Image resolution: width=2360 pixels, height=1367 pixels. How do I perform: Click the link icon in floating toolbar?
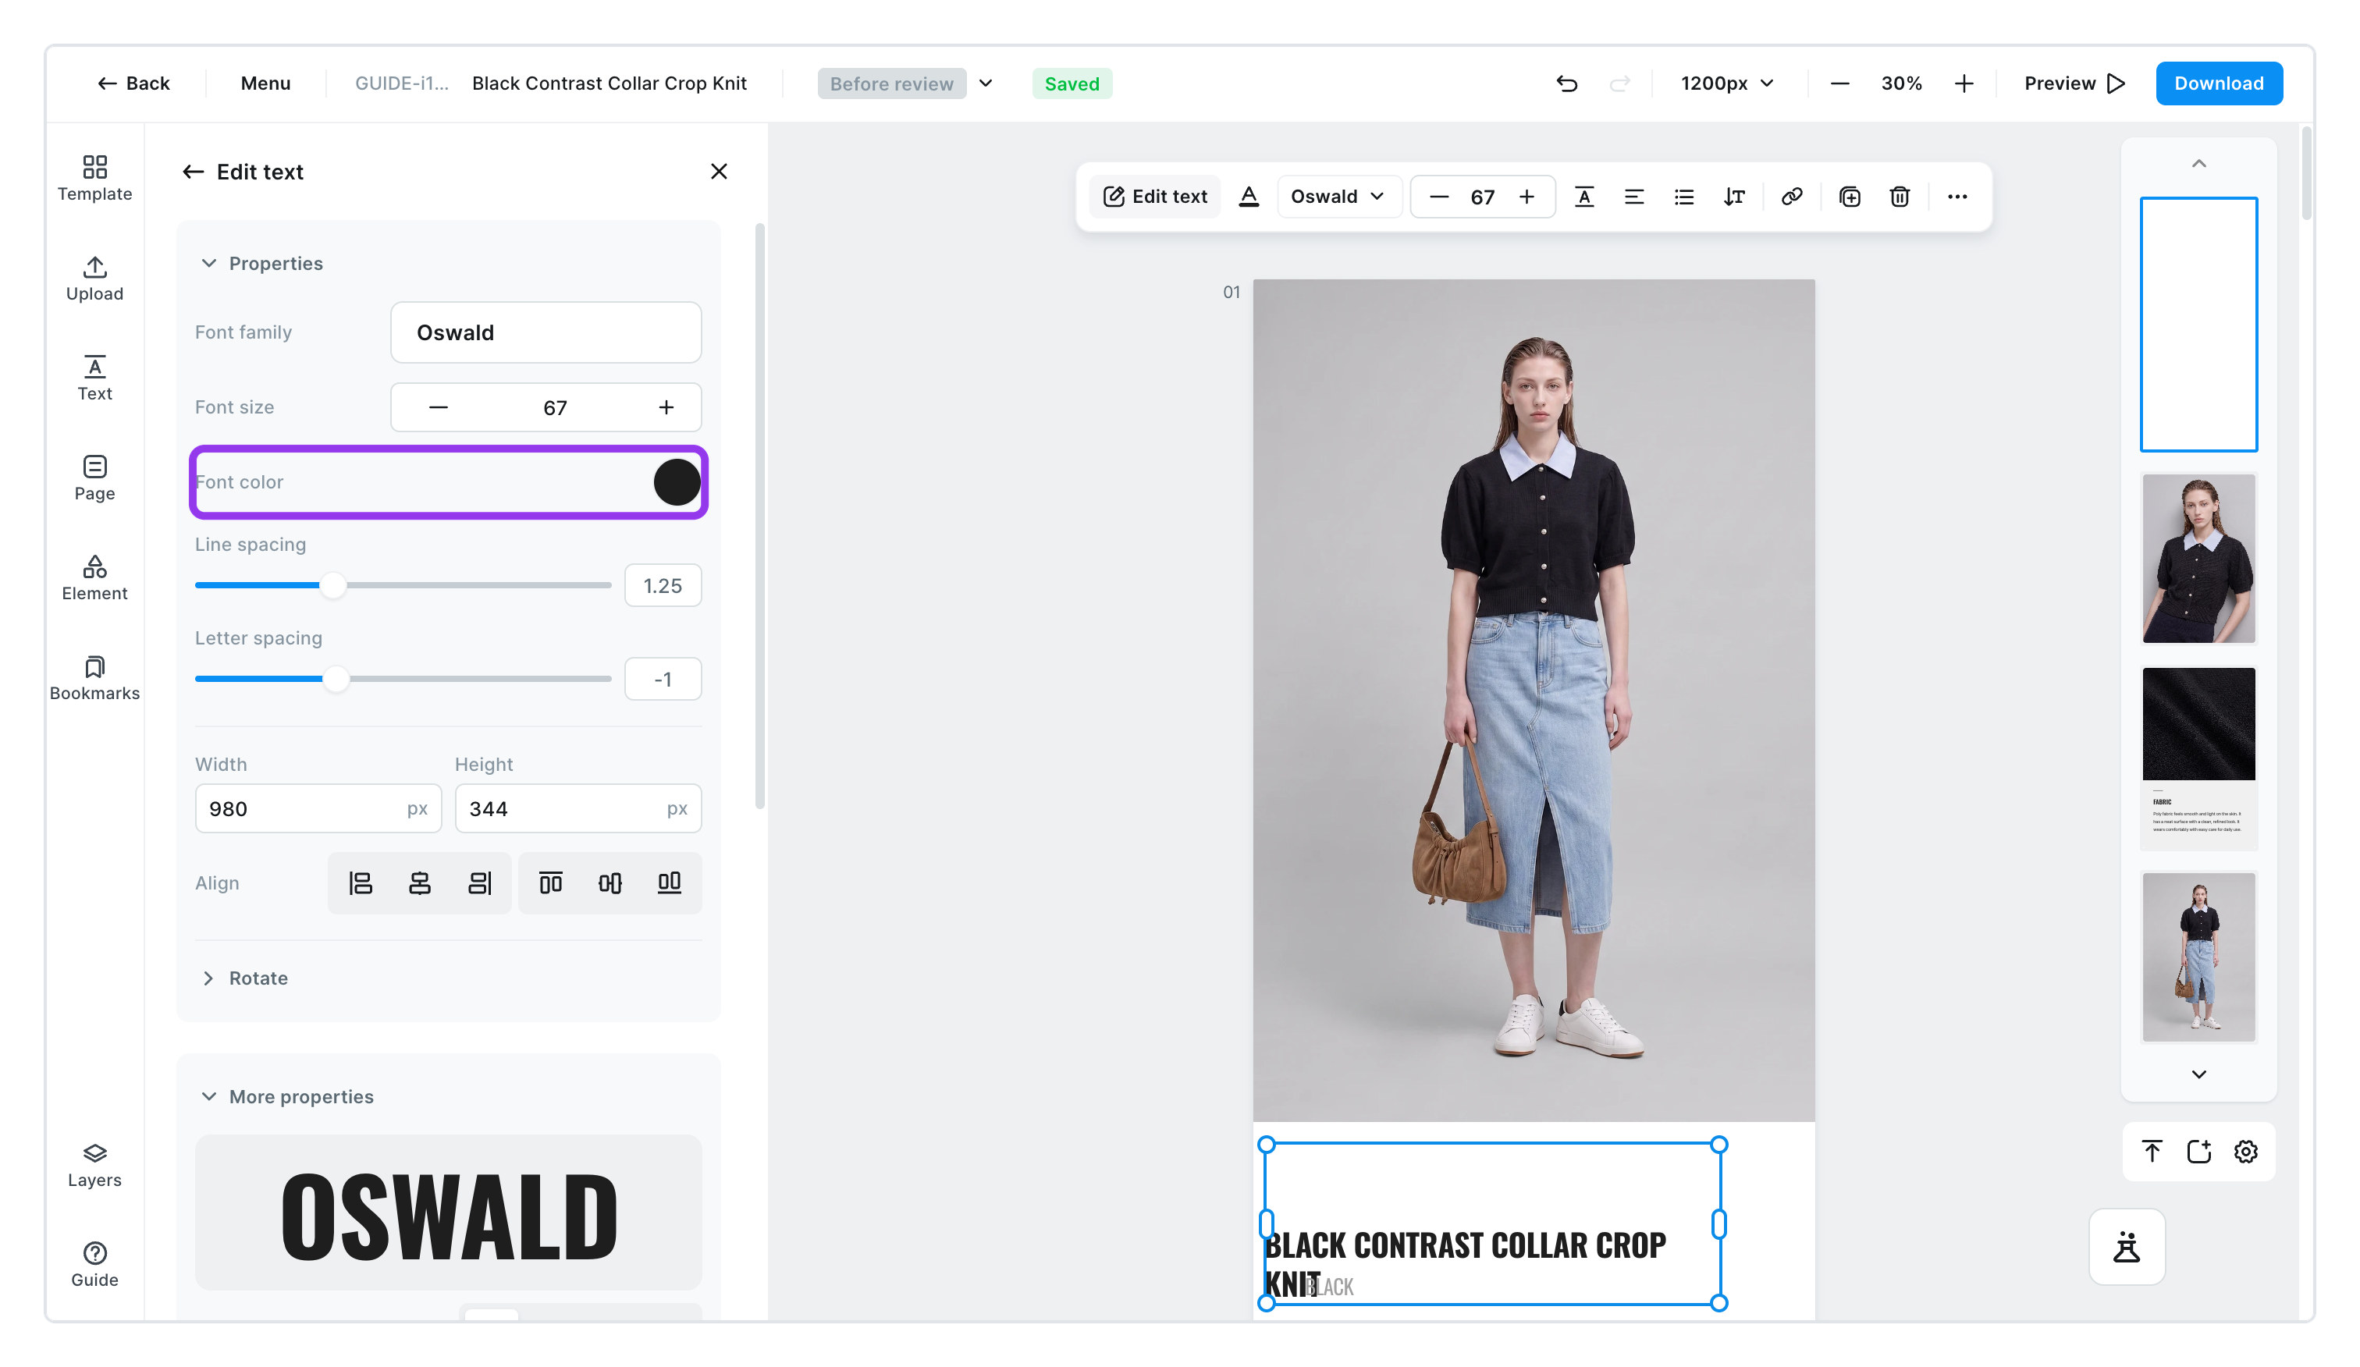pos(1792,197)
